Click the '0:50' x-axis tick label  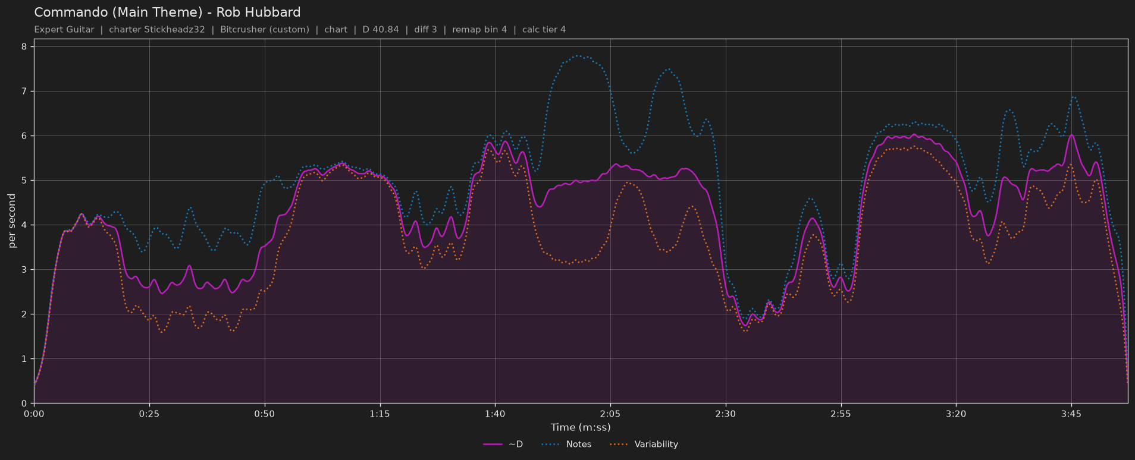pos(265,414)
